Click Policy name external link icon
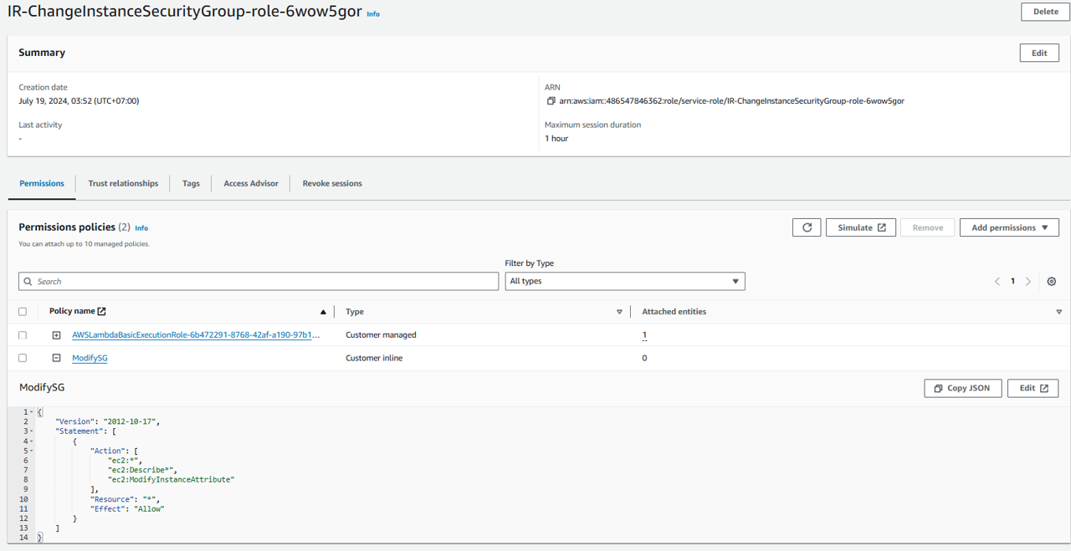Screen dimensions: 1071x551 coord(101,311)
